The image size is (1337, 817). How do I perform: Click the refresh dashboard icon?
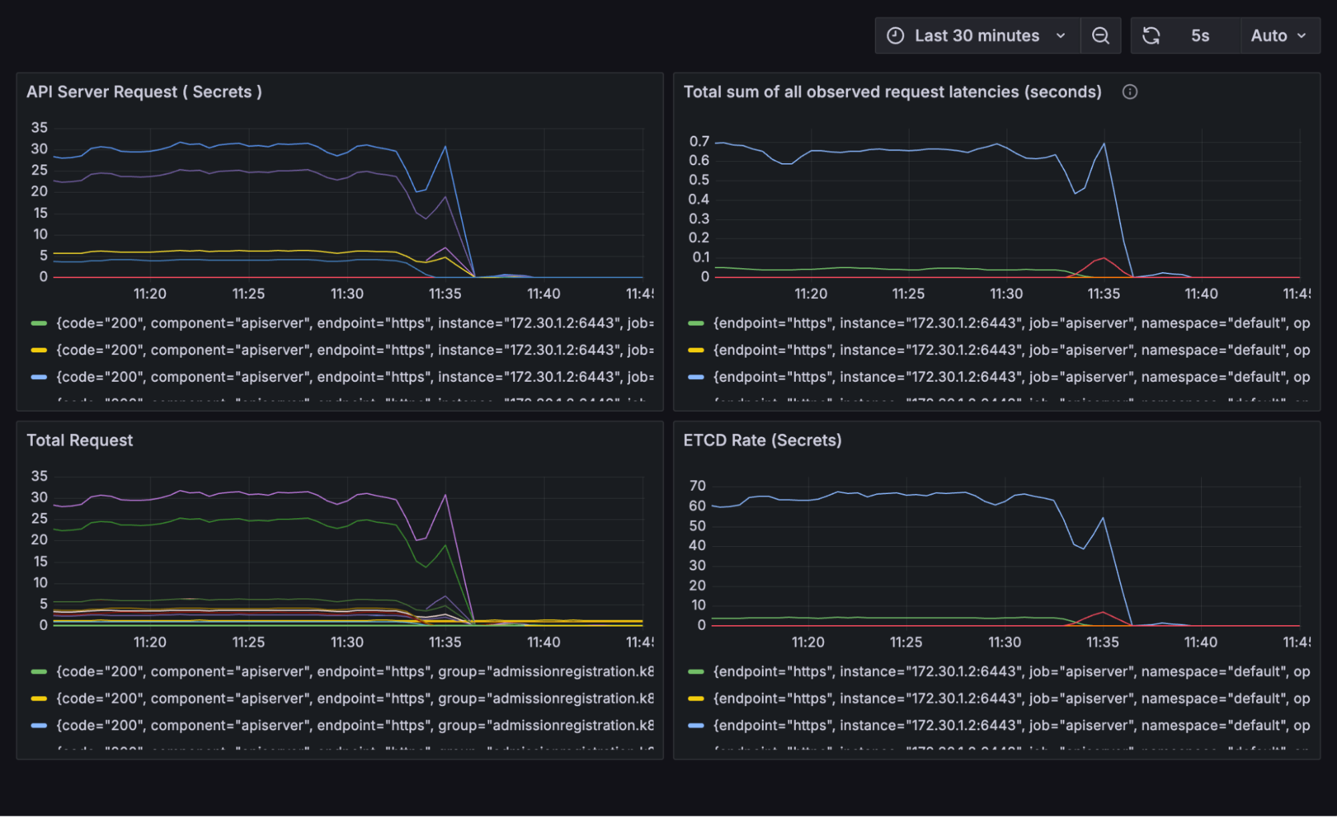point(1151,35)
